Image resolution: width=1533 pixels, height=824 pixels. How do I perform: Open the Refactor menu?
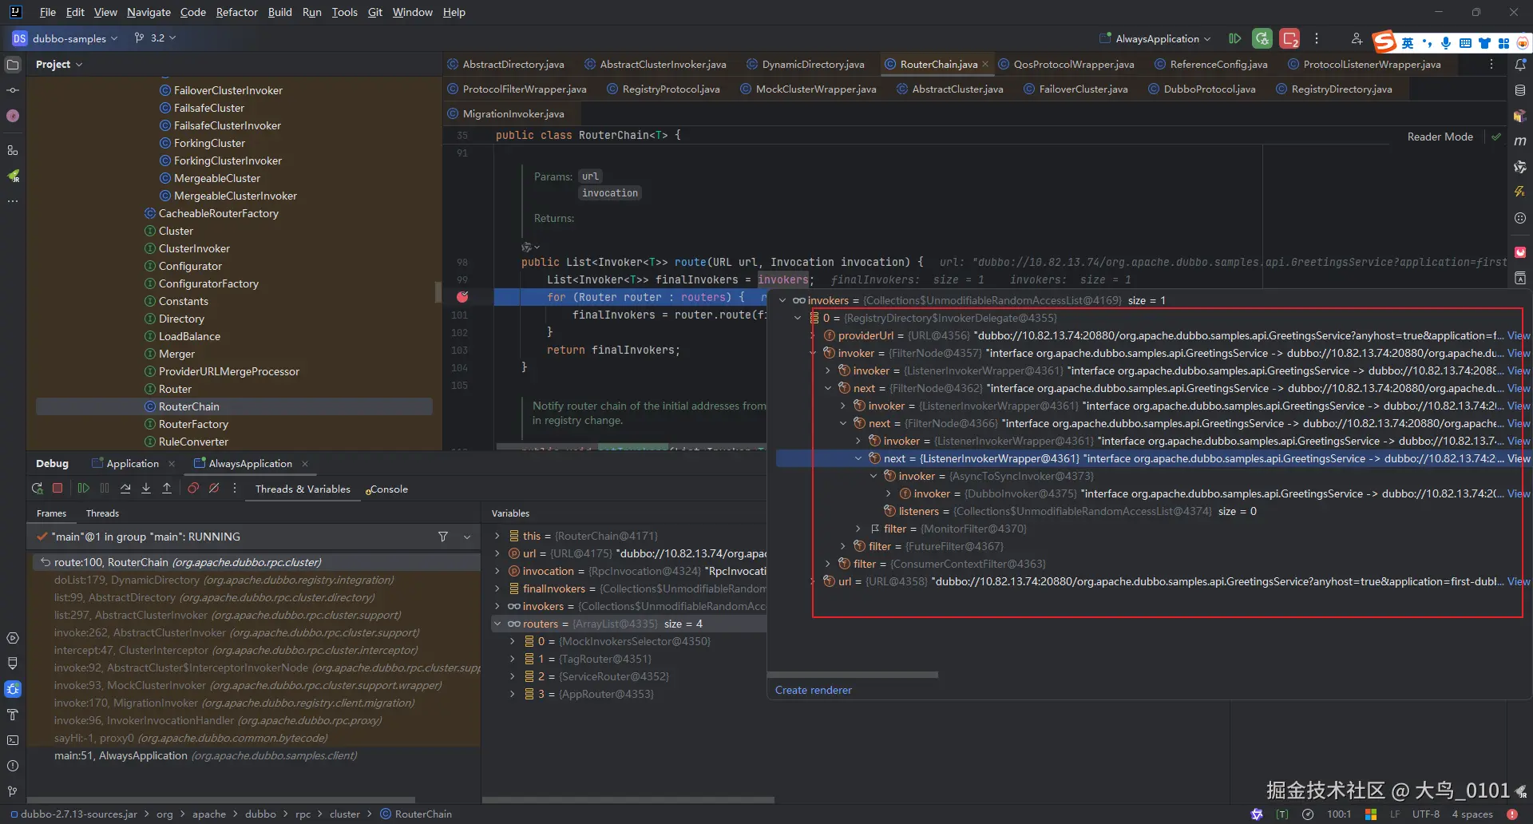coord(236,12)
